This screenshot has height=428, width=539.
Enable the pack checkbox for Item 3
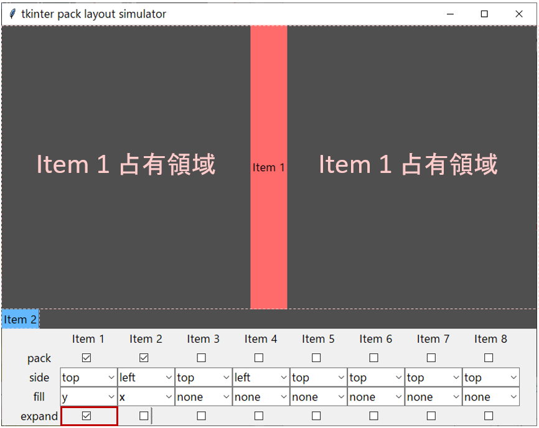[x=202, y=358]
